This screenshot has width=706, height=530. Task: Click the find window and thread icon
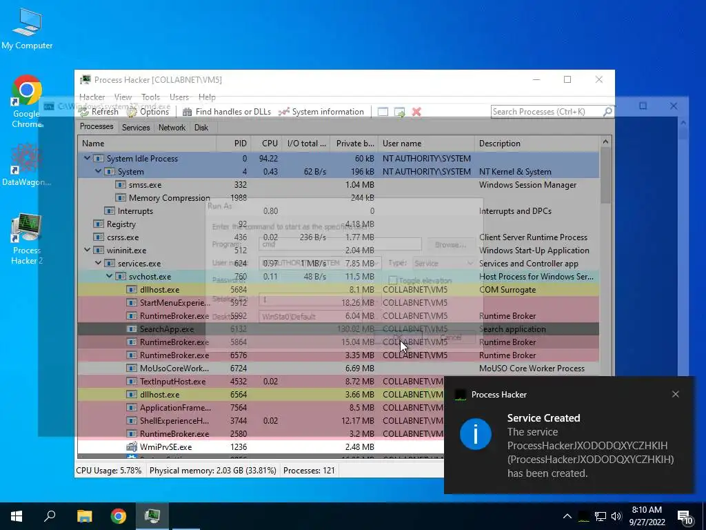(x=399, y=111)
